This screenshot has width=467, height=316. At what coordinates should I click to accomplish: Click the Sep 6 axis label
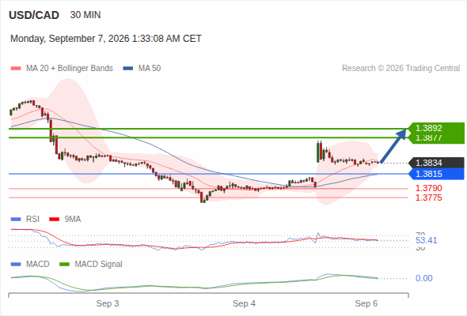pyautogui.click(x=366, y=303)
